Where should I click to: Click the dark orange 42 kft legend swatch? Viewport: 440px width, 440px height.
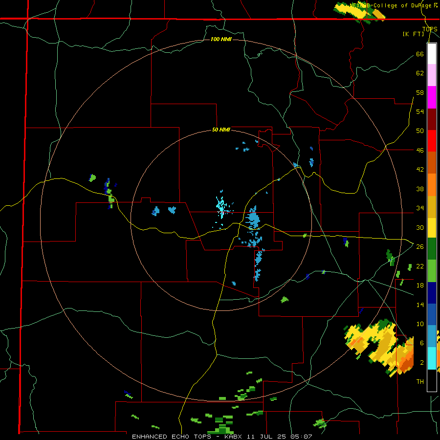(432, 163)
